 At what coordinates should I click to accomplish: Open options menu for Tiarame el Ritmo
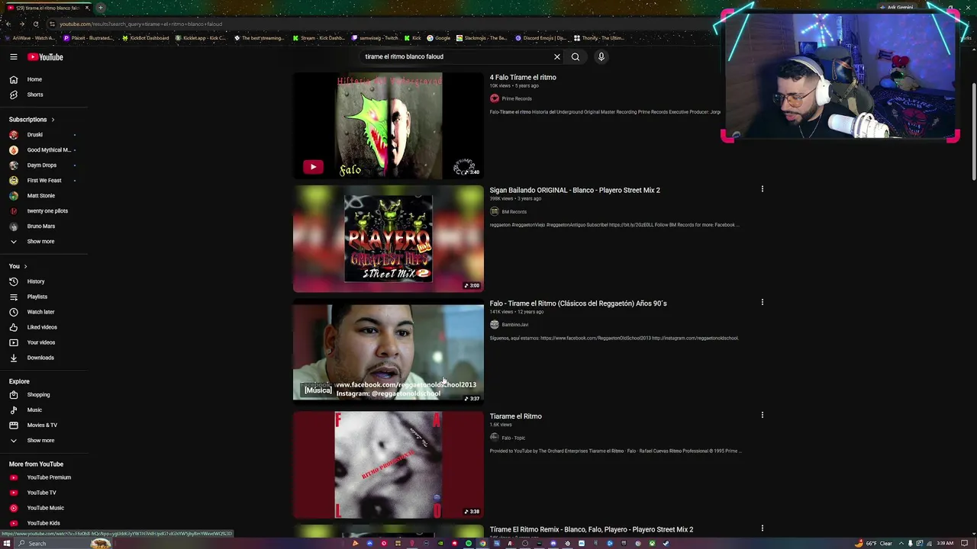pyautogui.click(x=762, y=415)
